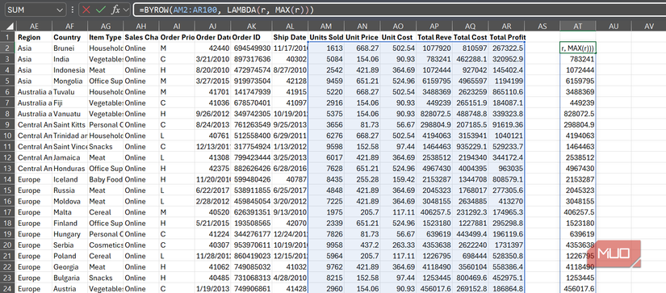666x293 pixels.
Task: Select result 6159795 in column AT
Action: [578, 81]
